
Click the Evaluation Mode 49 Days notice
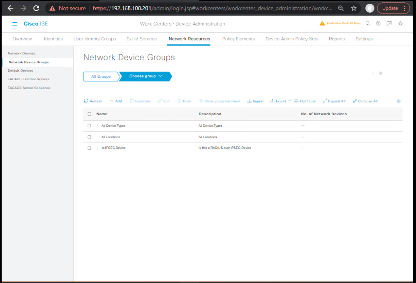344,23
